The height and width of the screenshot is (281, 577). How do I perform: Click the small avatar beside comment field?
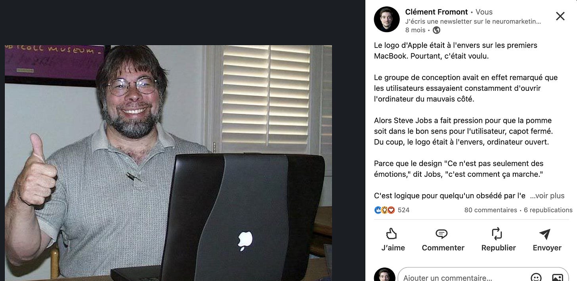pos(384,275)
